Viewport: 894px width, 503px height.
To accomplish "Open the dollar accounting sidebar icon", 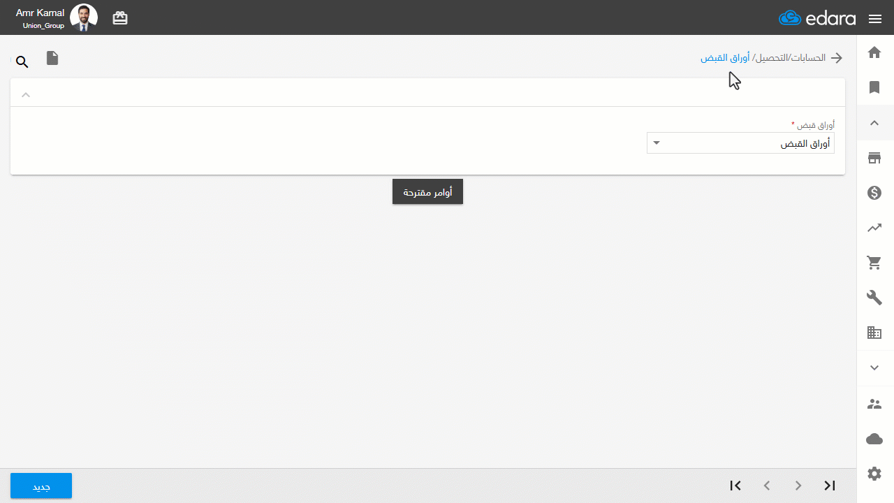I will (874, 193).
